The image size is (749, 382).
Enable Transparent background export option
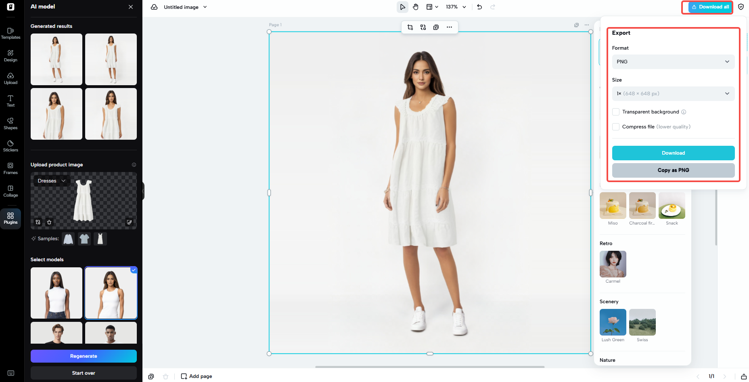(616, 112)
